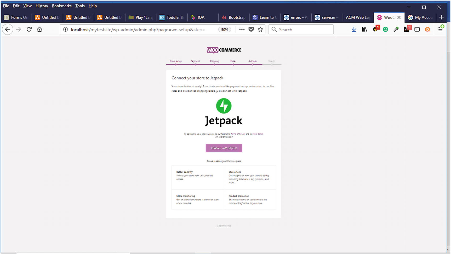Switch to the Bootstrap tab
Image resolution: width=451 pixels, height=254 pixels.
[x=234, y=17]
